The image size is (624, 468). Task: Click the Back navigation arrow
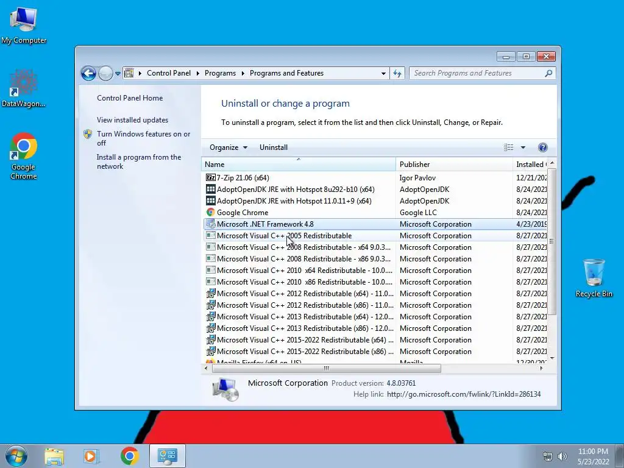(x=88, y=73)
